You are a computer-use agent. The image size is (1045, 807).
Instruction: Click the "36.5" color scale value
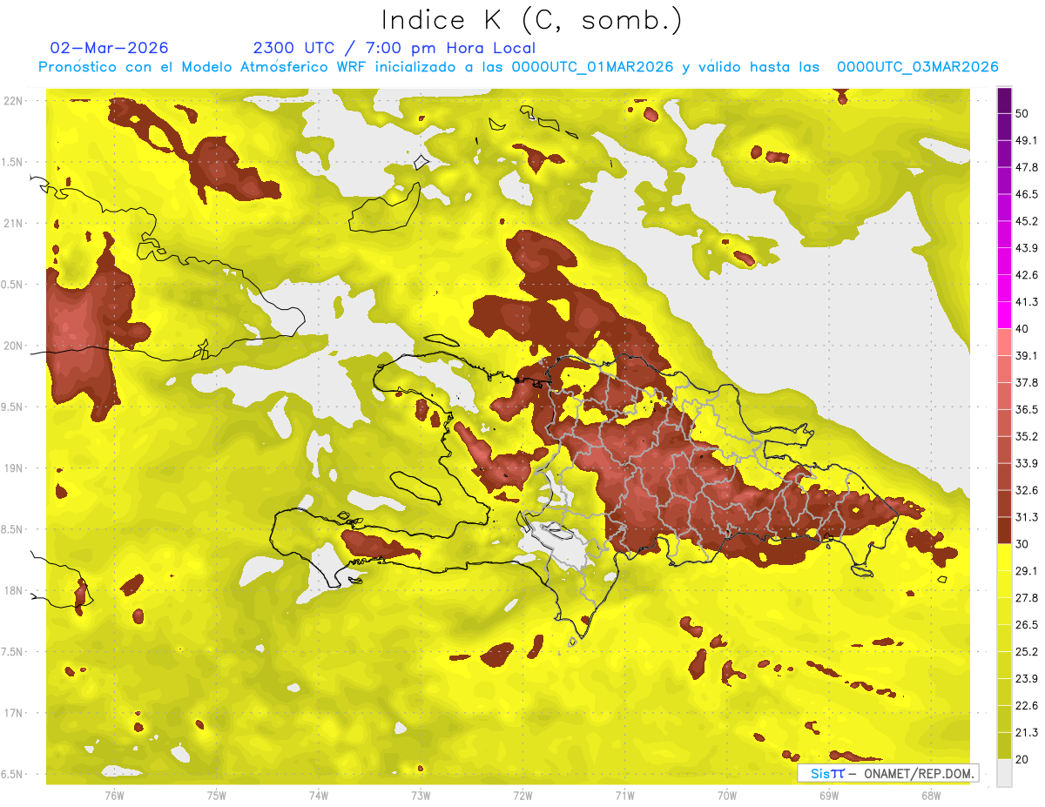tap(1027, 409)
